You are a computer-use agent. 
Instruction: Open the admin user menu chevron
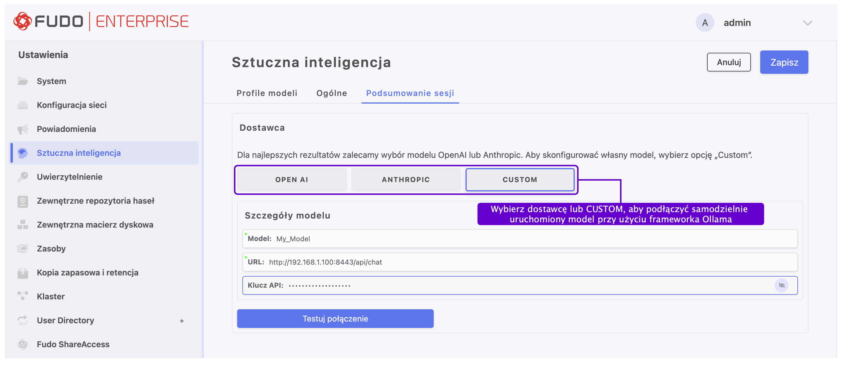click(807, 23)
